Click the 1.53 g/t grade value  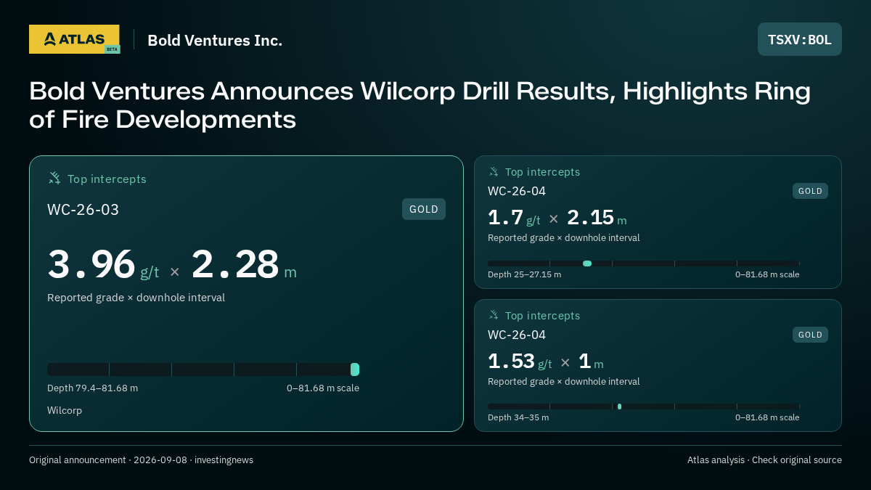click(x=520, y=362)
